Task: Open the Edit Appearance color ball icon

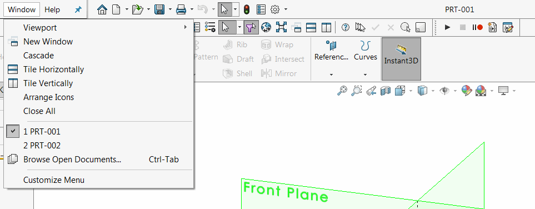Action: [467, 91]
